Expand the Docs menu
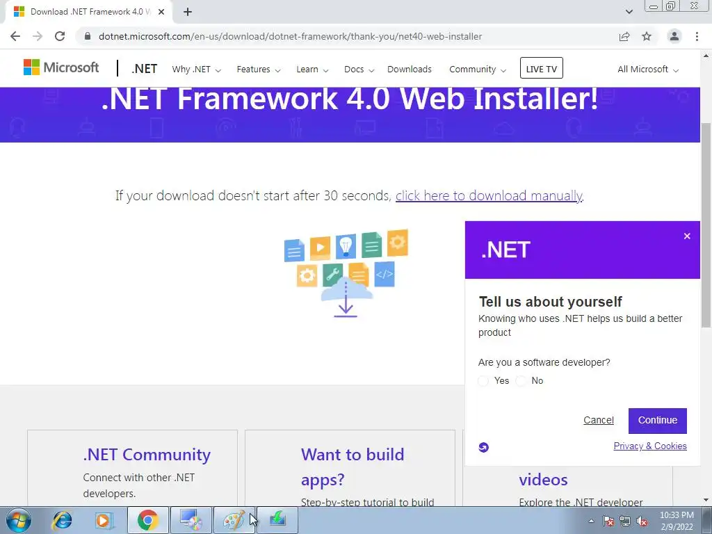 pos(359,70)
